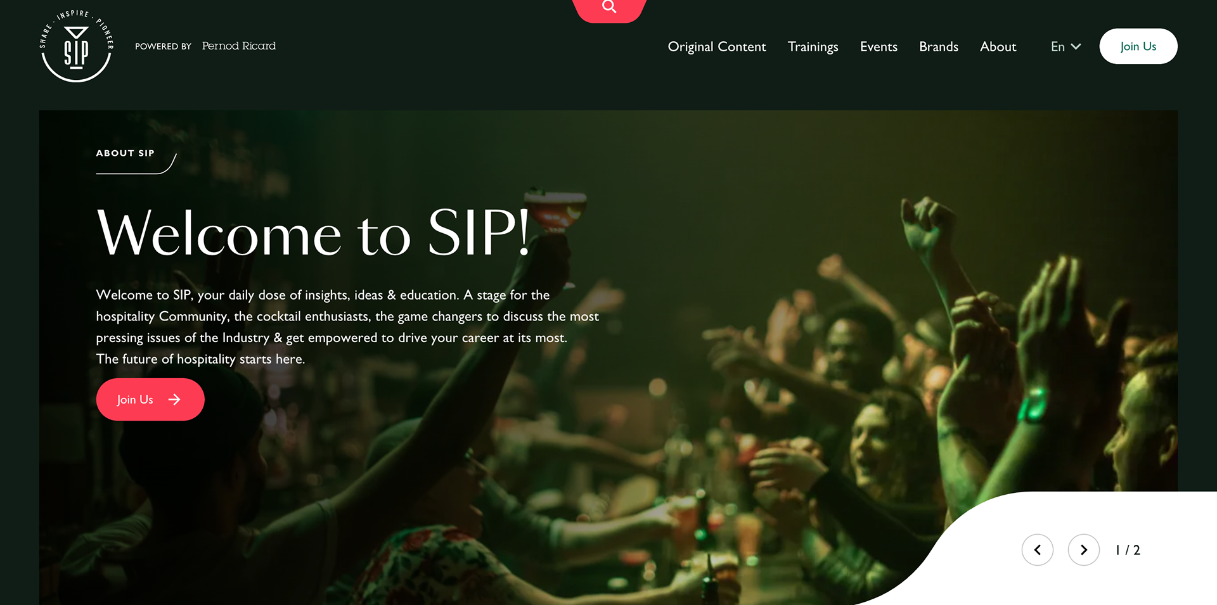The height and width of the screenshot is (605, 1217).
Task: Navigate to Events page
Action: coord(879,47)
